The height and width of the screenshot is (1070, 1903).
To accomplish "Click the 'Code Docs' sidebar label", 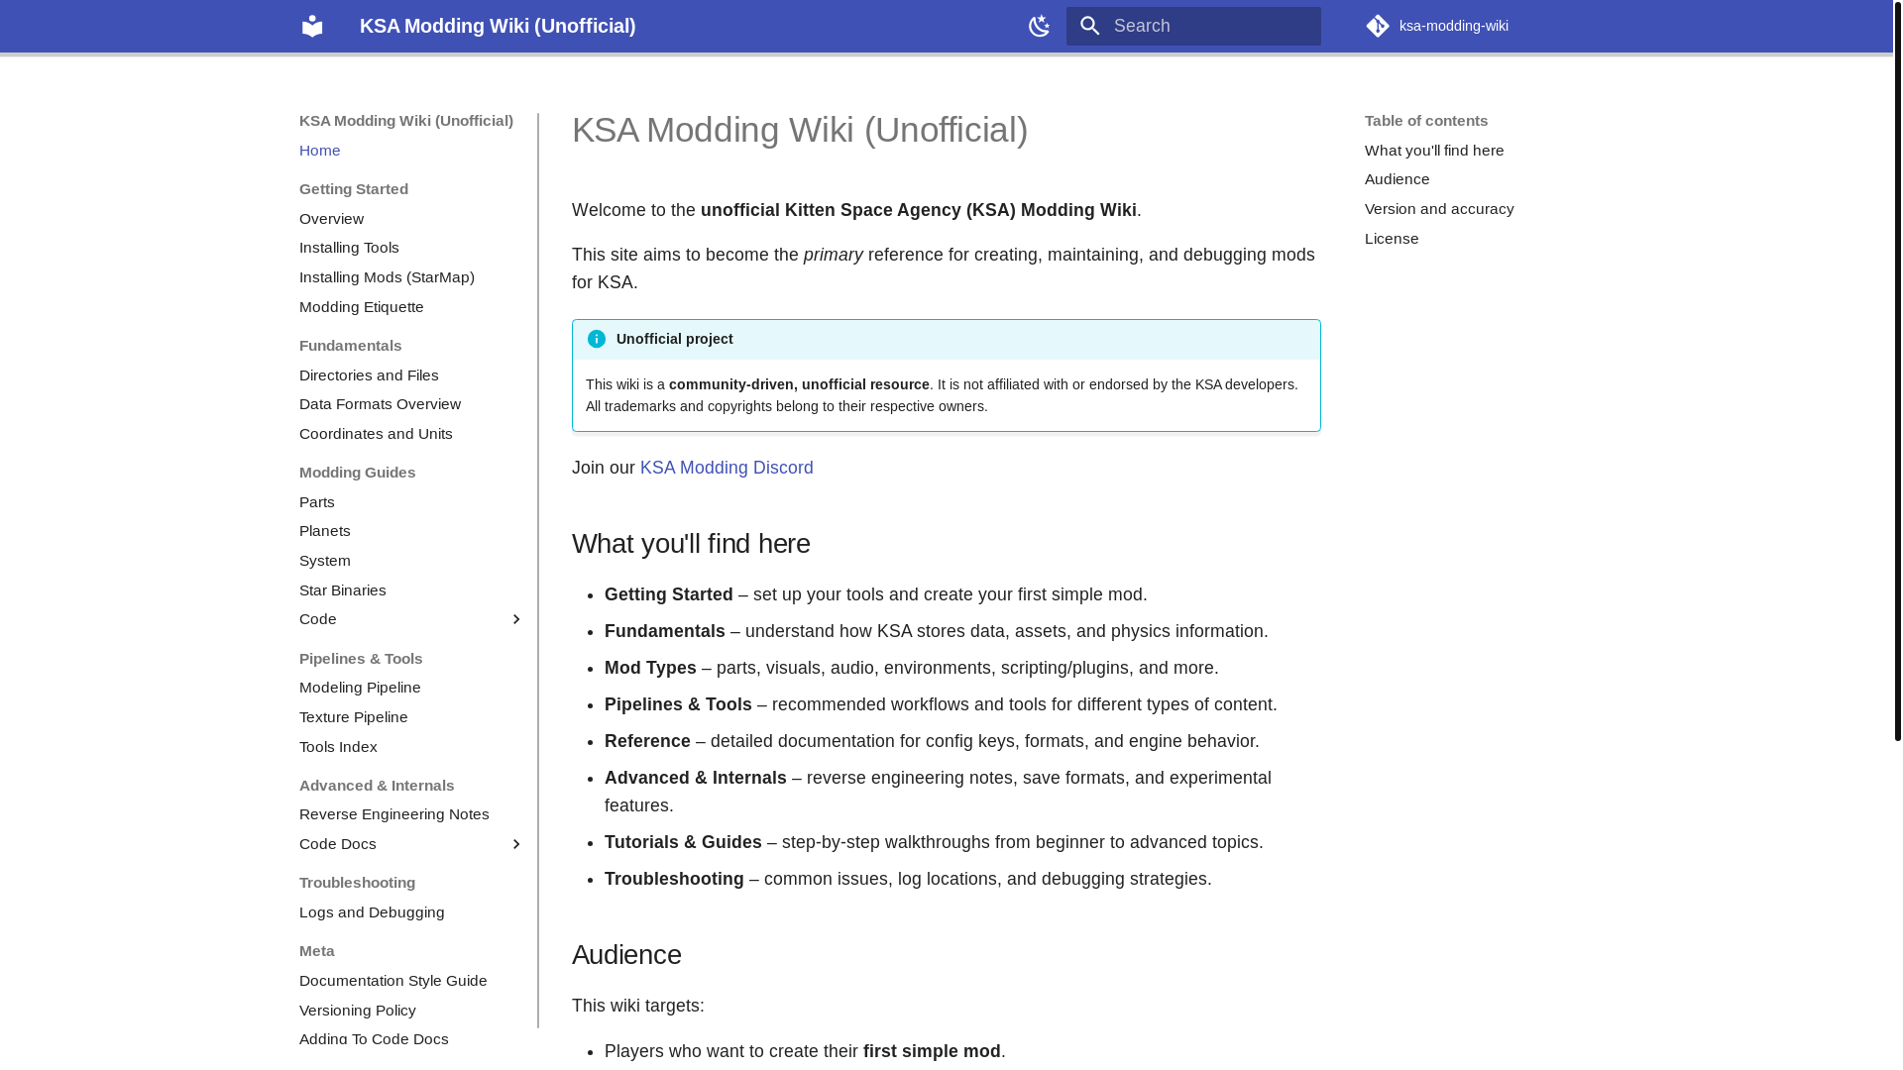I will pyautogui.click(x=338, y=844).
